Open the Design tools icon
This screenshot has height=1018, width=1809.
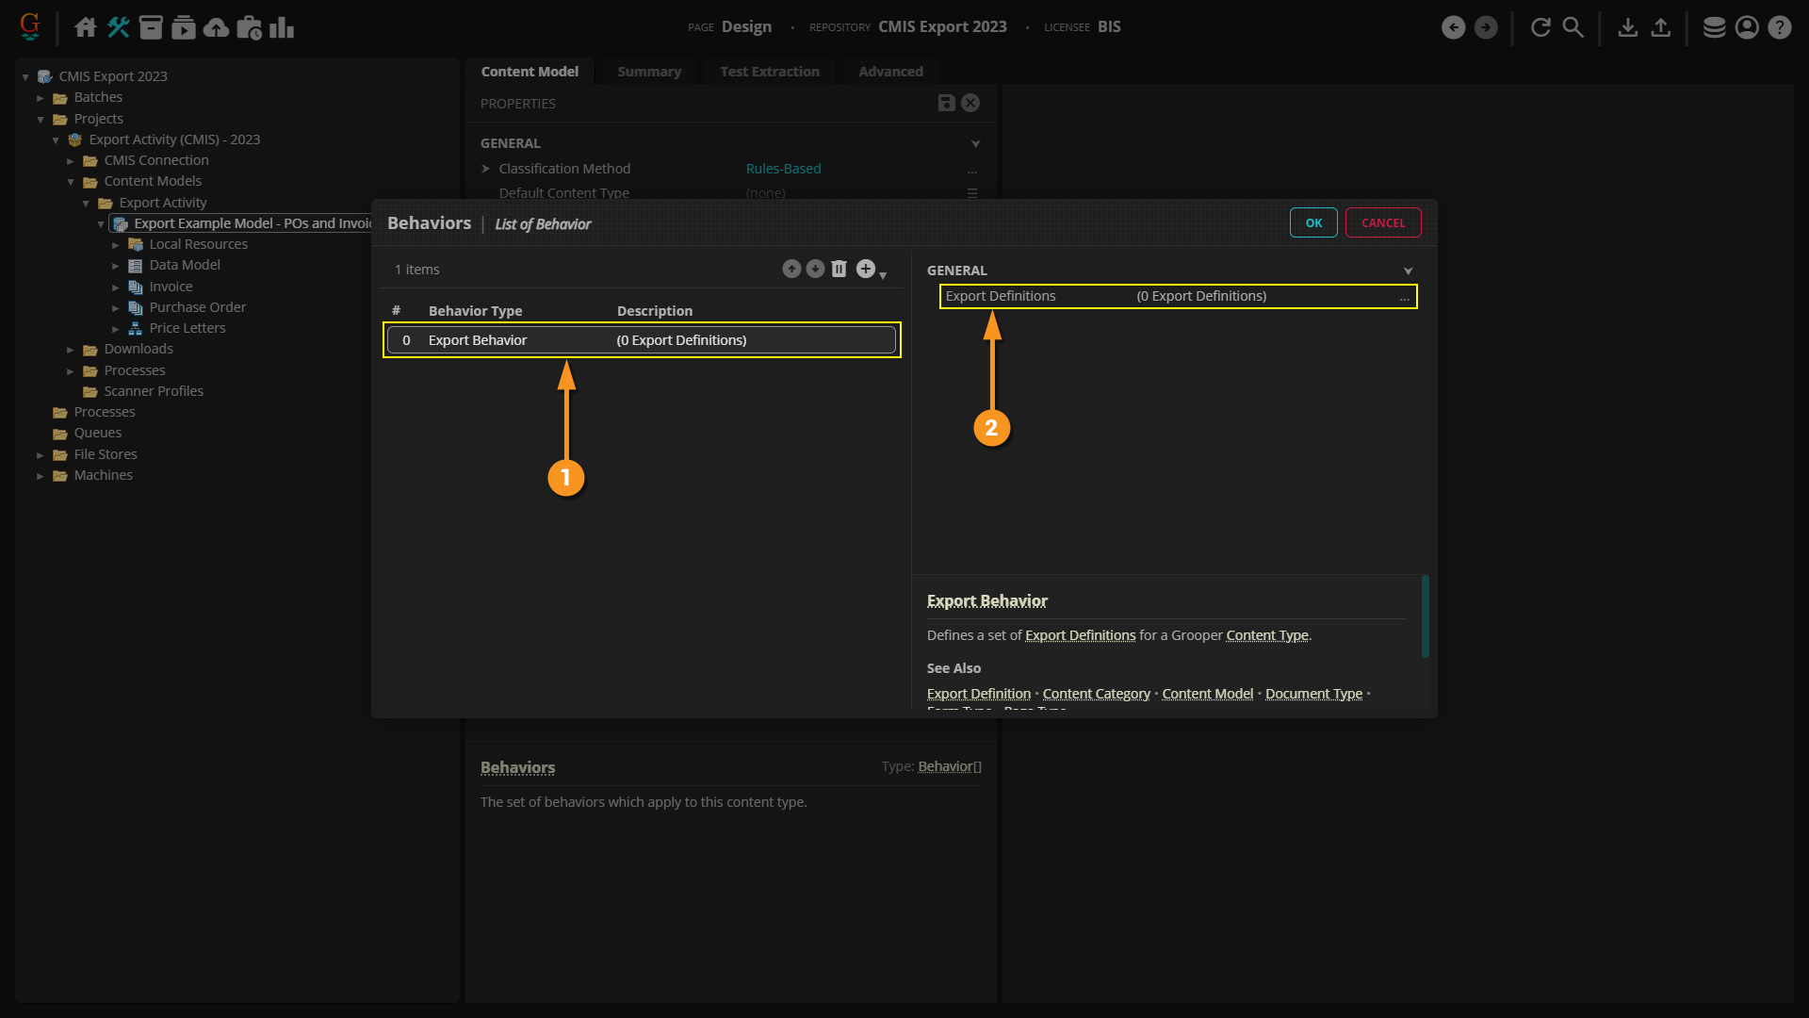point(118,27)
